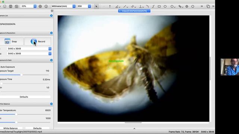Select the angle measurement tool

pyautogui.click(x=117, y=6)
